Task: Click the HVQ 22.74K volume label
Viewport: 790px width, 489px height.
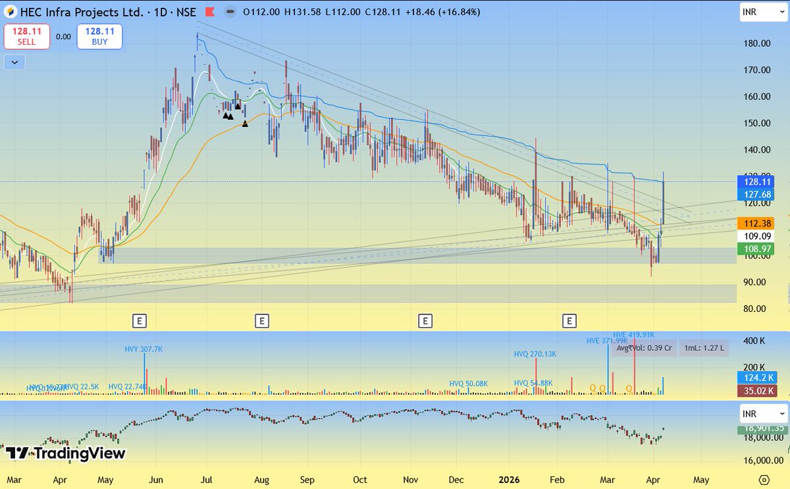Action: point(128,386)
